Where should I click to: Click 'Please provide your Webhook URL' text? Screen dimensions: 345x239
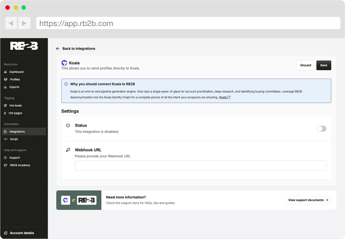click(x=103, y=156)
